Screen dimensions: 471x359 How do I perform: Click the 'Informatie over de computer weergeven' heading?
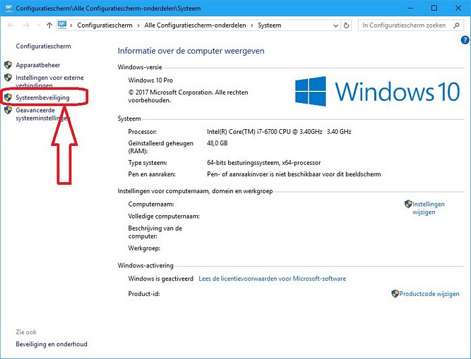(x=190, y=50)
